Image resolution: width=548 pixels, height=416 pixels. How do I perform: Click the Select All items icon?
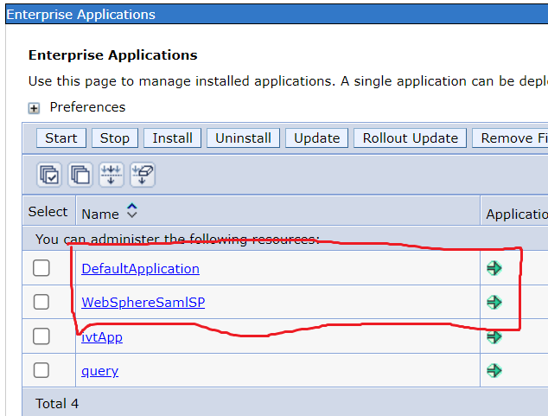coord(49,175)
